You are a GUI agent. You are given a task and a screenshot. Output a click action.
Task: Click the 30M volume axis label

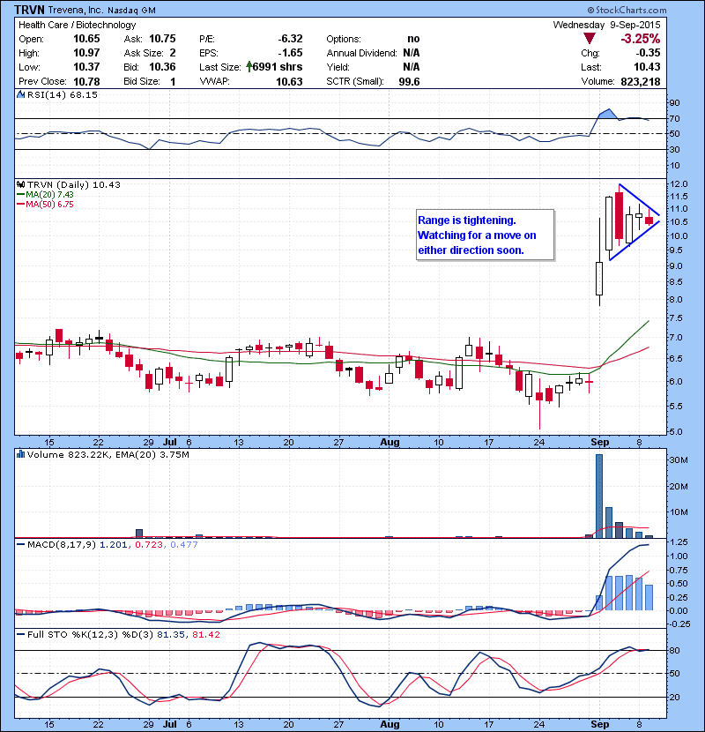tap(679, 459)
